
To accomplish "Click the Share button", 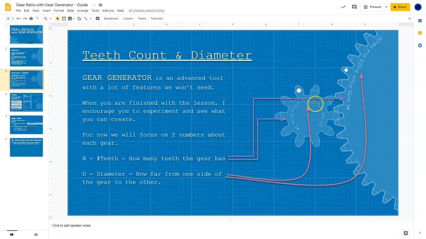I will click(x=400, y=7).
